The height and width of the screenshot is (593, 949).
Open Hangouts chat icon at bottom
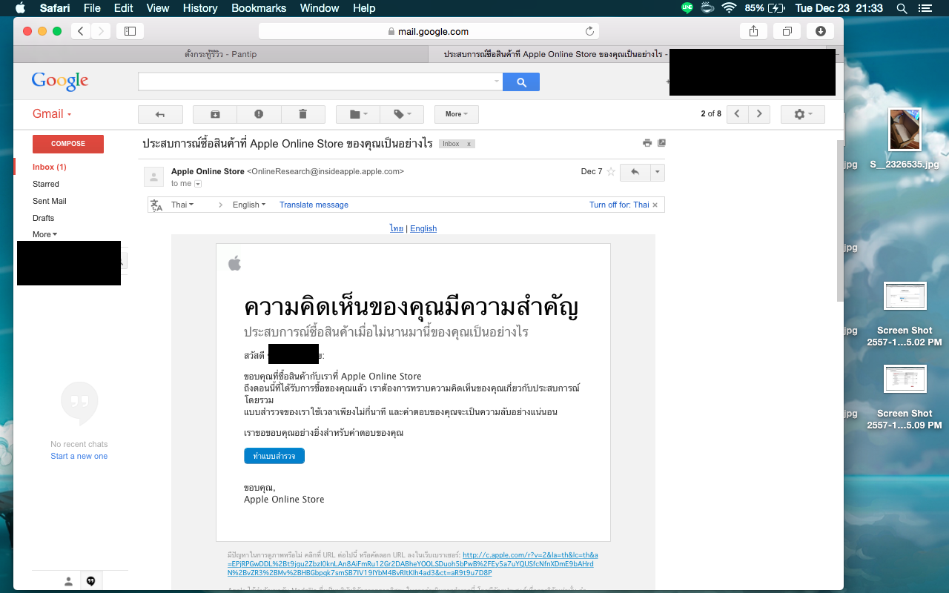point(91,581)
